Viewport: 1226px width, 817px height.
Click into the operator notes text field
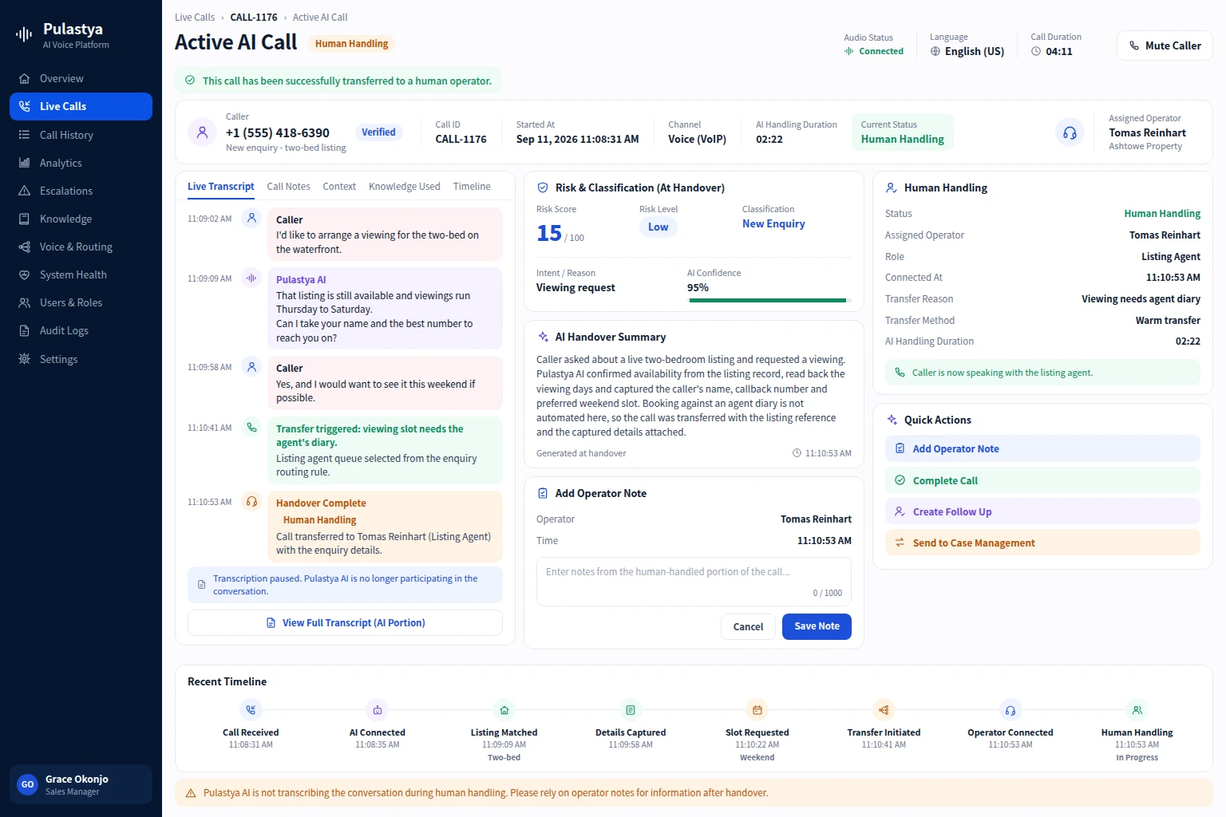(x=694, y=582)
